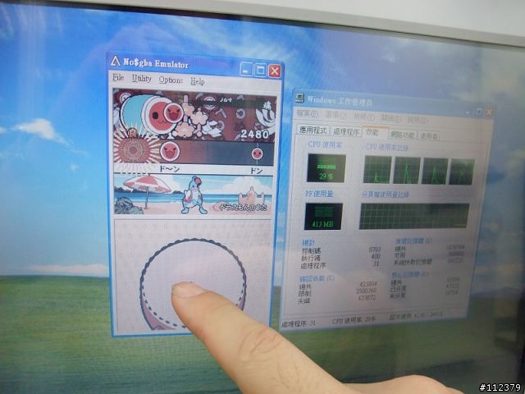Close the No$gba Emulator window
Viewport: 525px width, 394px height.
[x=275, y=71]
